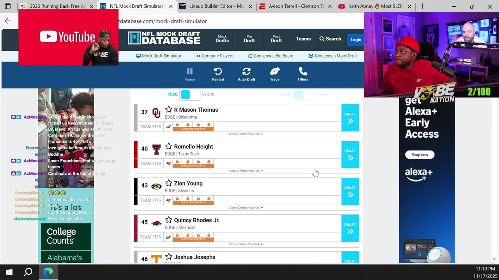
Task: Open the Post Draft menu
Action: pos(276,38)
